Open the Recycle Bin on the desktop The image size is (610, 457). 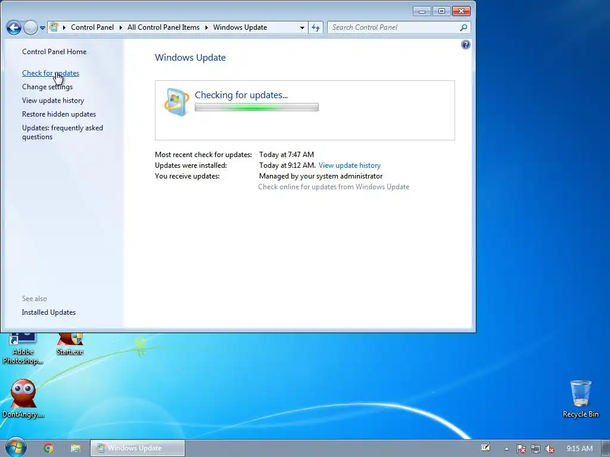[x=580, y=399]
